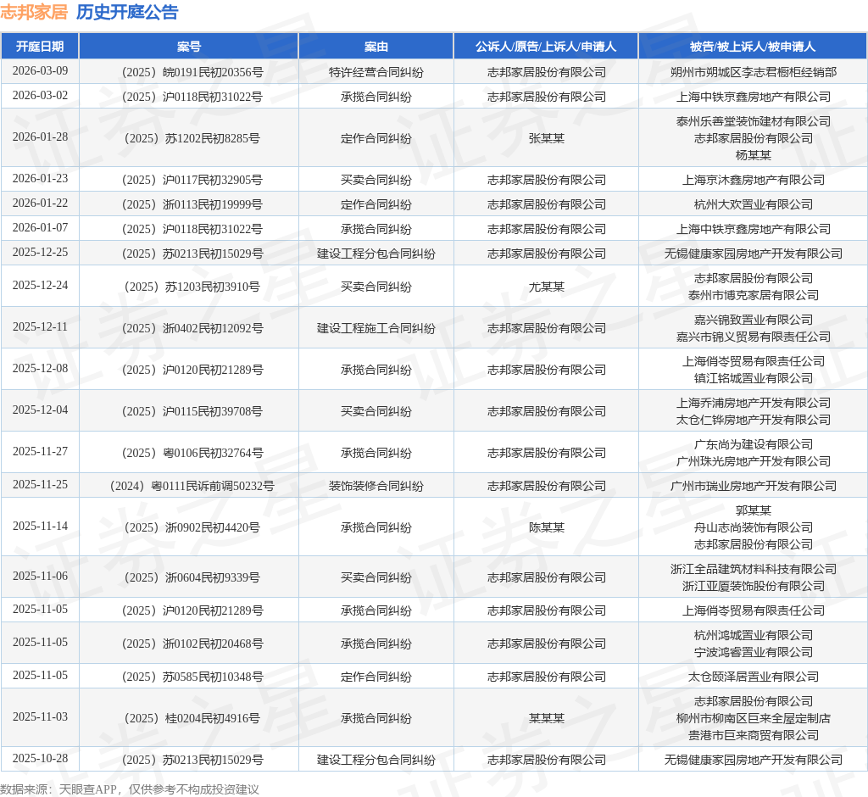
Task: Click defendant 太仓仁铧房地产开发有限公司
Action: (754, 420)
